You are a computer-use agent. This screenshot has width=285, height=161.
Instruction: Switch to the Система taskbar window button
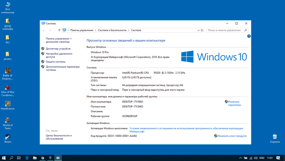coord(58,158)
